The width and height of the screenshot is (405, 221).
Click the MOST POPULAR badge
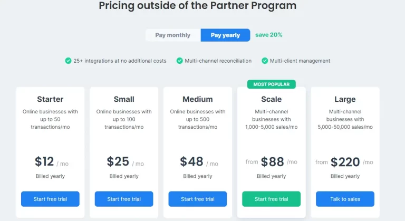coord(272,84)
